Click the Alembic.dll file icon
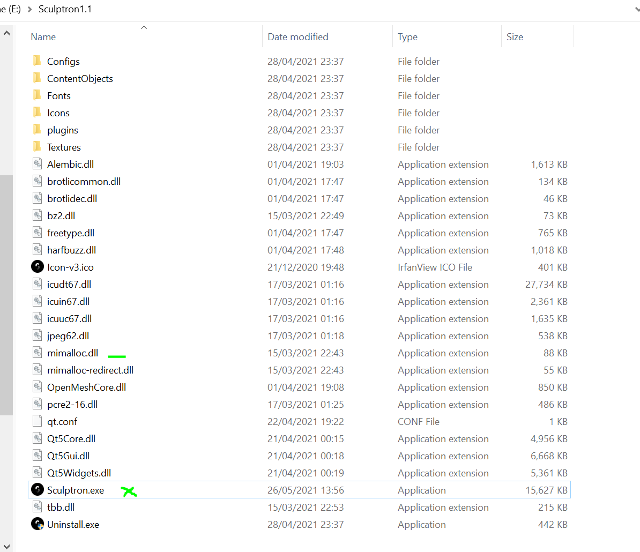This screenshot has width=640, height=552. tap(37, 164)
